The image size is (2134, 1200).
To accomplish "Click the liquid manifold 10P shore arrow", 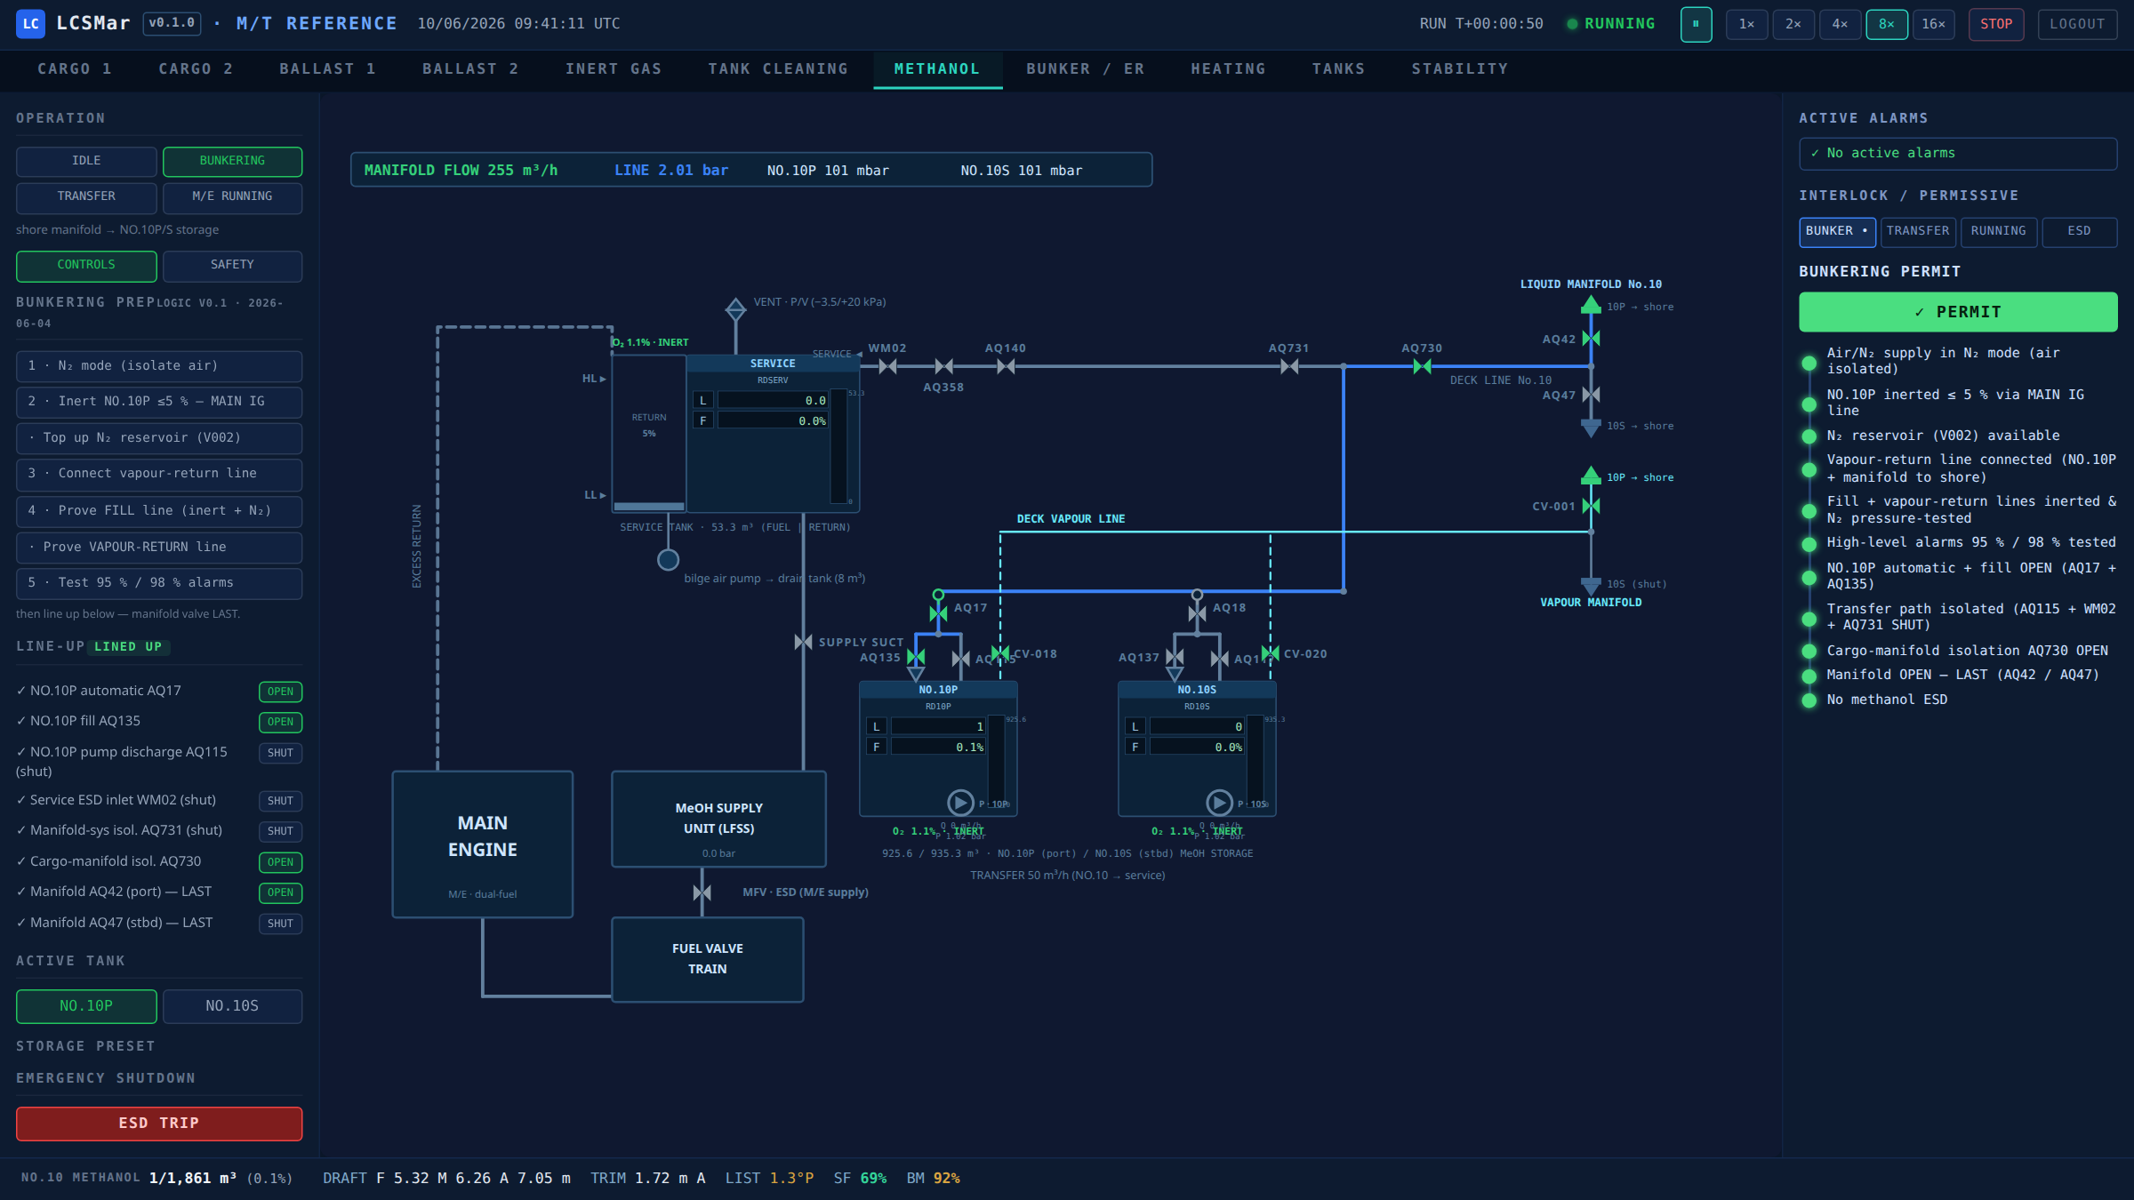I will [x=1591, y=305].
